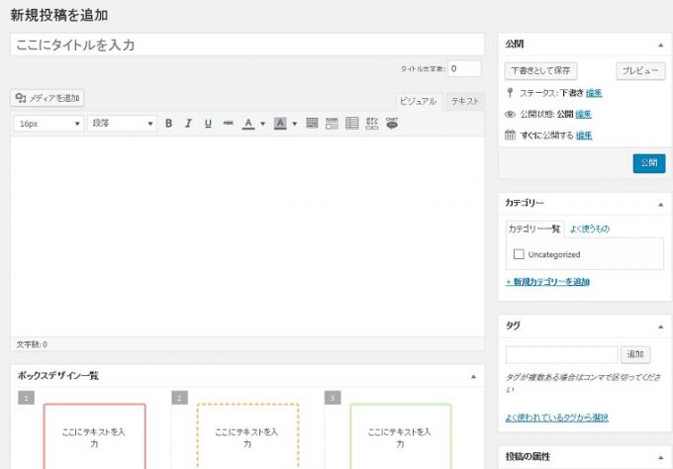The image size is (673, 469).
Task: Click the table list toolbar icon
Action: coord(352,124)
